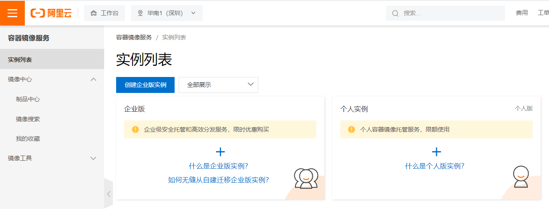Click the 企业级安全托管和高效分发服务 notice text
The width and height of the screenshot is (549, 209).
[x=207, y=130]
